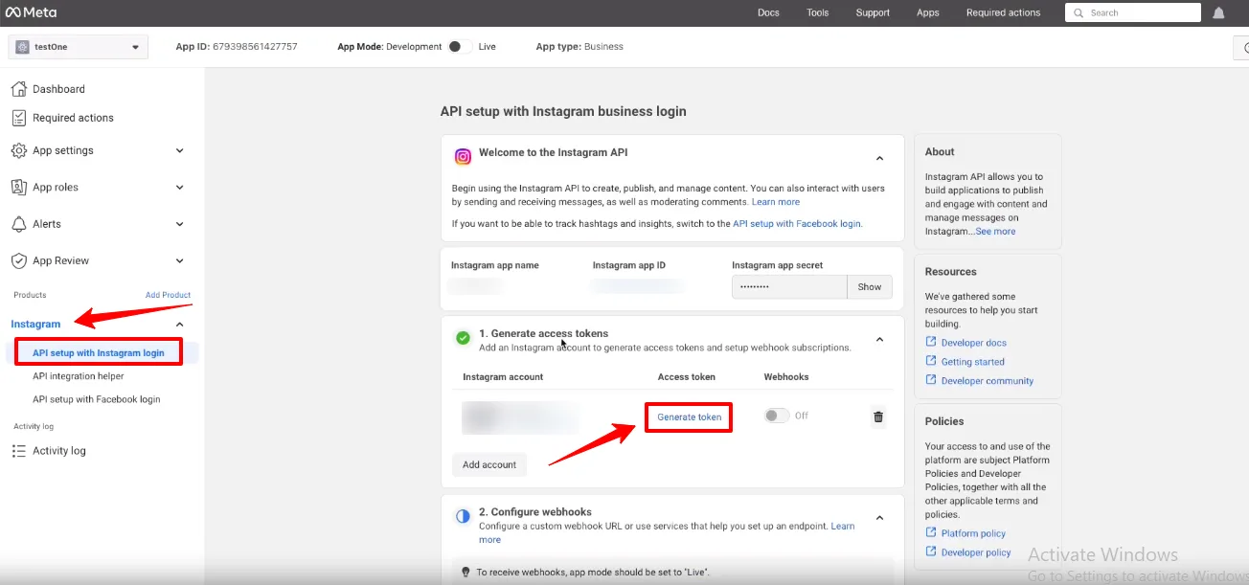Click the Alerts bell icon in sidebar

18,224
